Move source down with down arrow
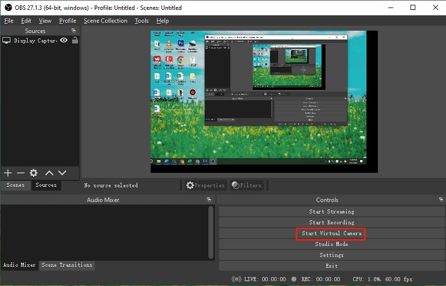 62,173
